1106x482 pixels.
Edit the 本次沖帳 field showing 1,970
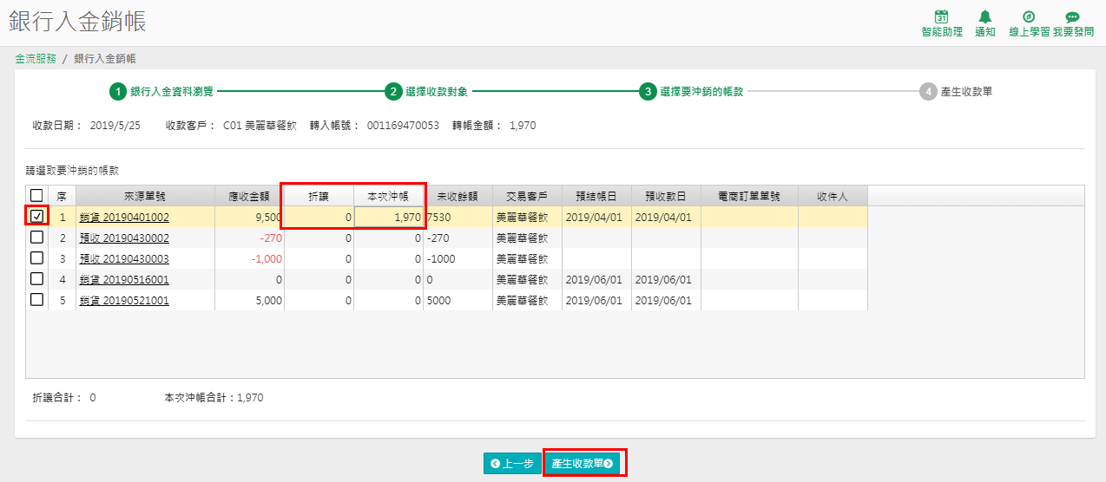coord(388,217)
